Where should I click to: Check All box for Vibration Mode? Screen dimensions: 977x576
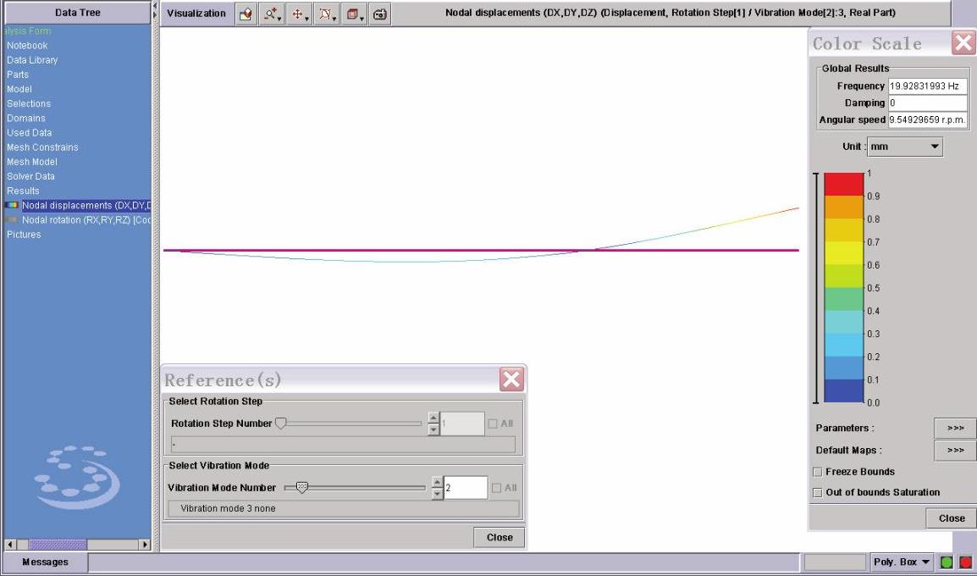click(496, 488)
